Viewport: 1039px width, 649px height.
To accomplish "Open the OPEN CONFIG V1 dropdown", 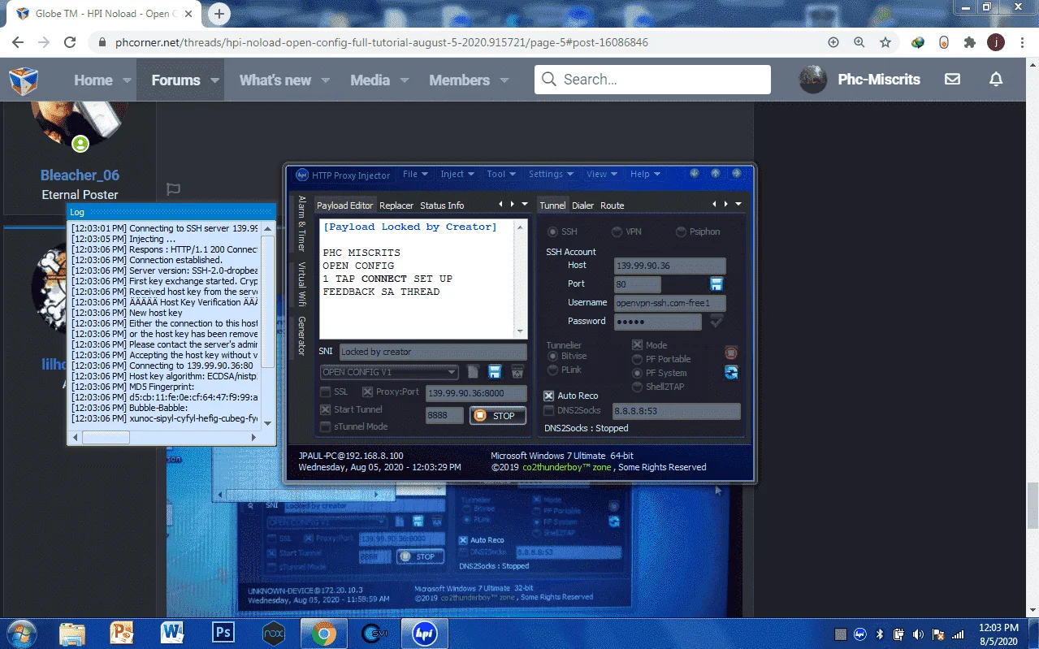I will 390,372.
